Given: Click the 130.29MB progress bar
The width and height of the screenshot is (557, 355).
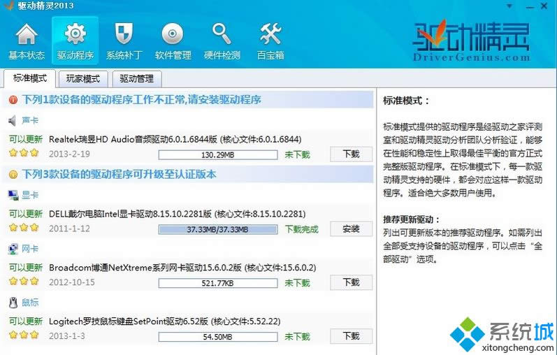Looking at the screenshot, I should click(218, 155).
